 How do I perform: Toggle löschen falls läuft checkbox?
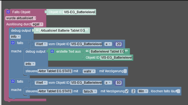(x=179, y=91)
